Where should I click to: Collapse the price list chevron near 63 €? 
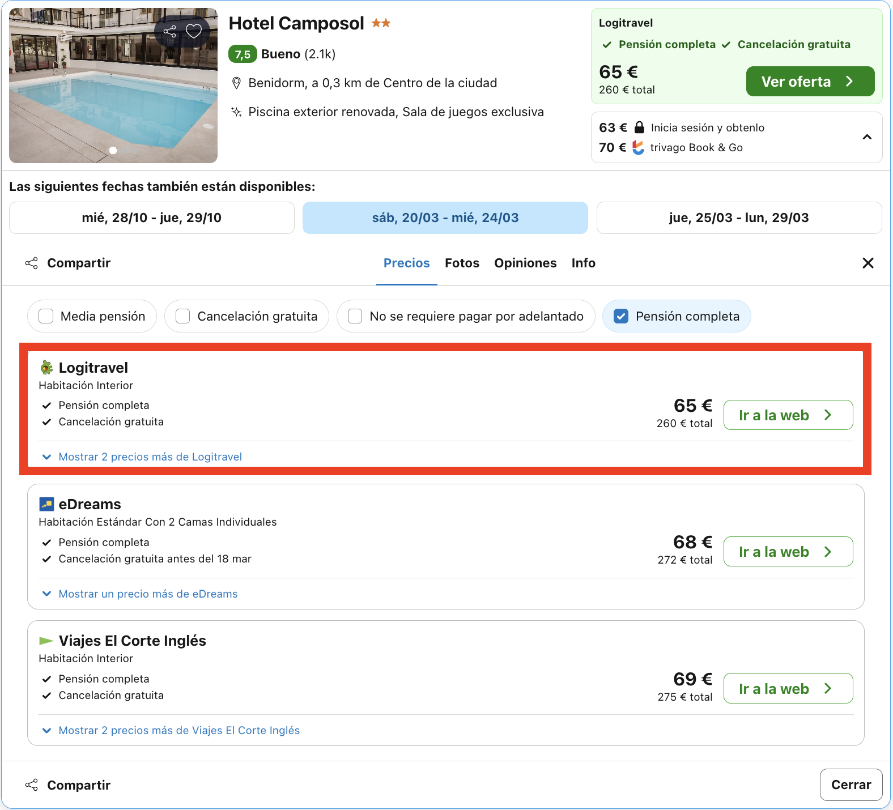pyautogui.click(x=867, y=137)
